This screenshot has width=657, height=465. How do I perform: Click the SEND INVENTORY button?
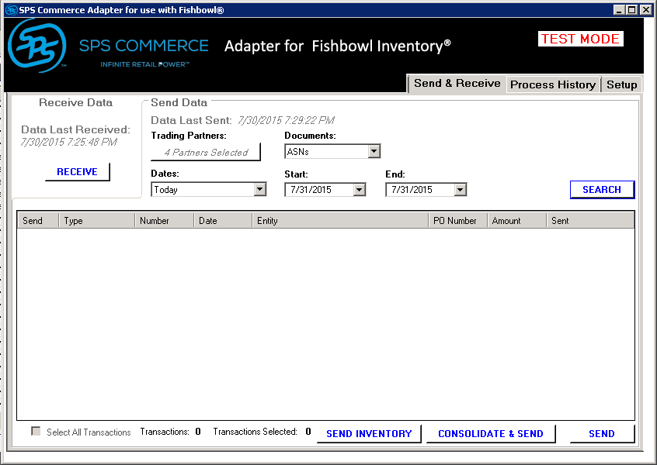click(369, 434)
